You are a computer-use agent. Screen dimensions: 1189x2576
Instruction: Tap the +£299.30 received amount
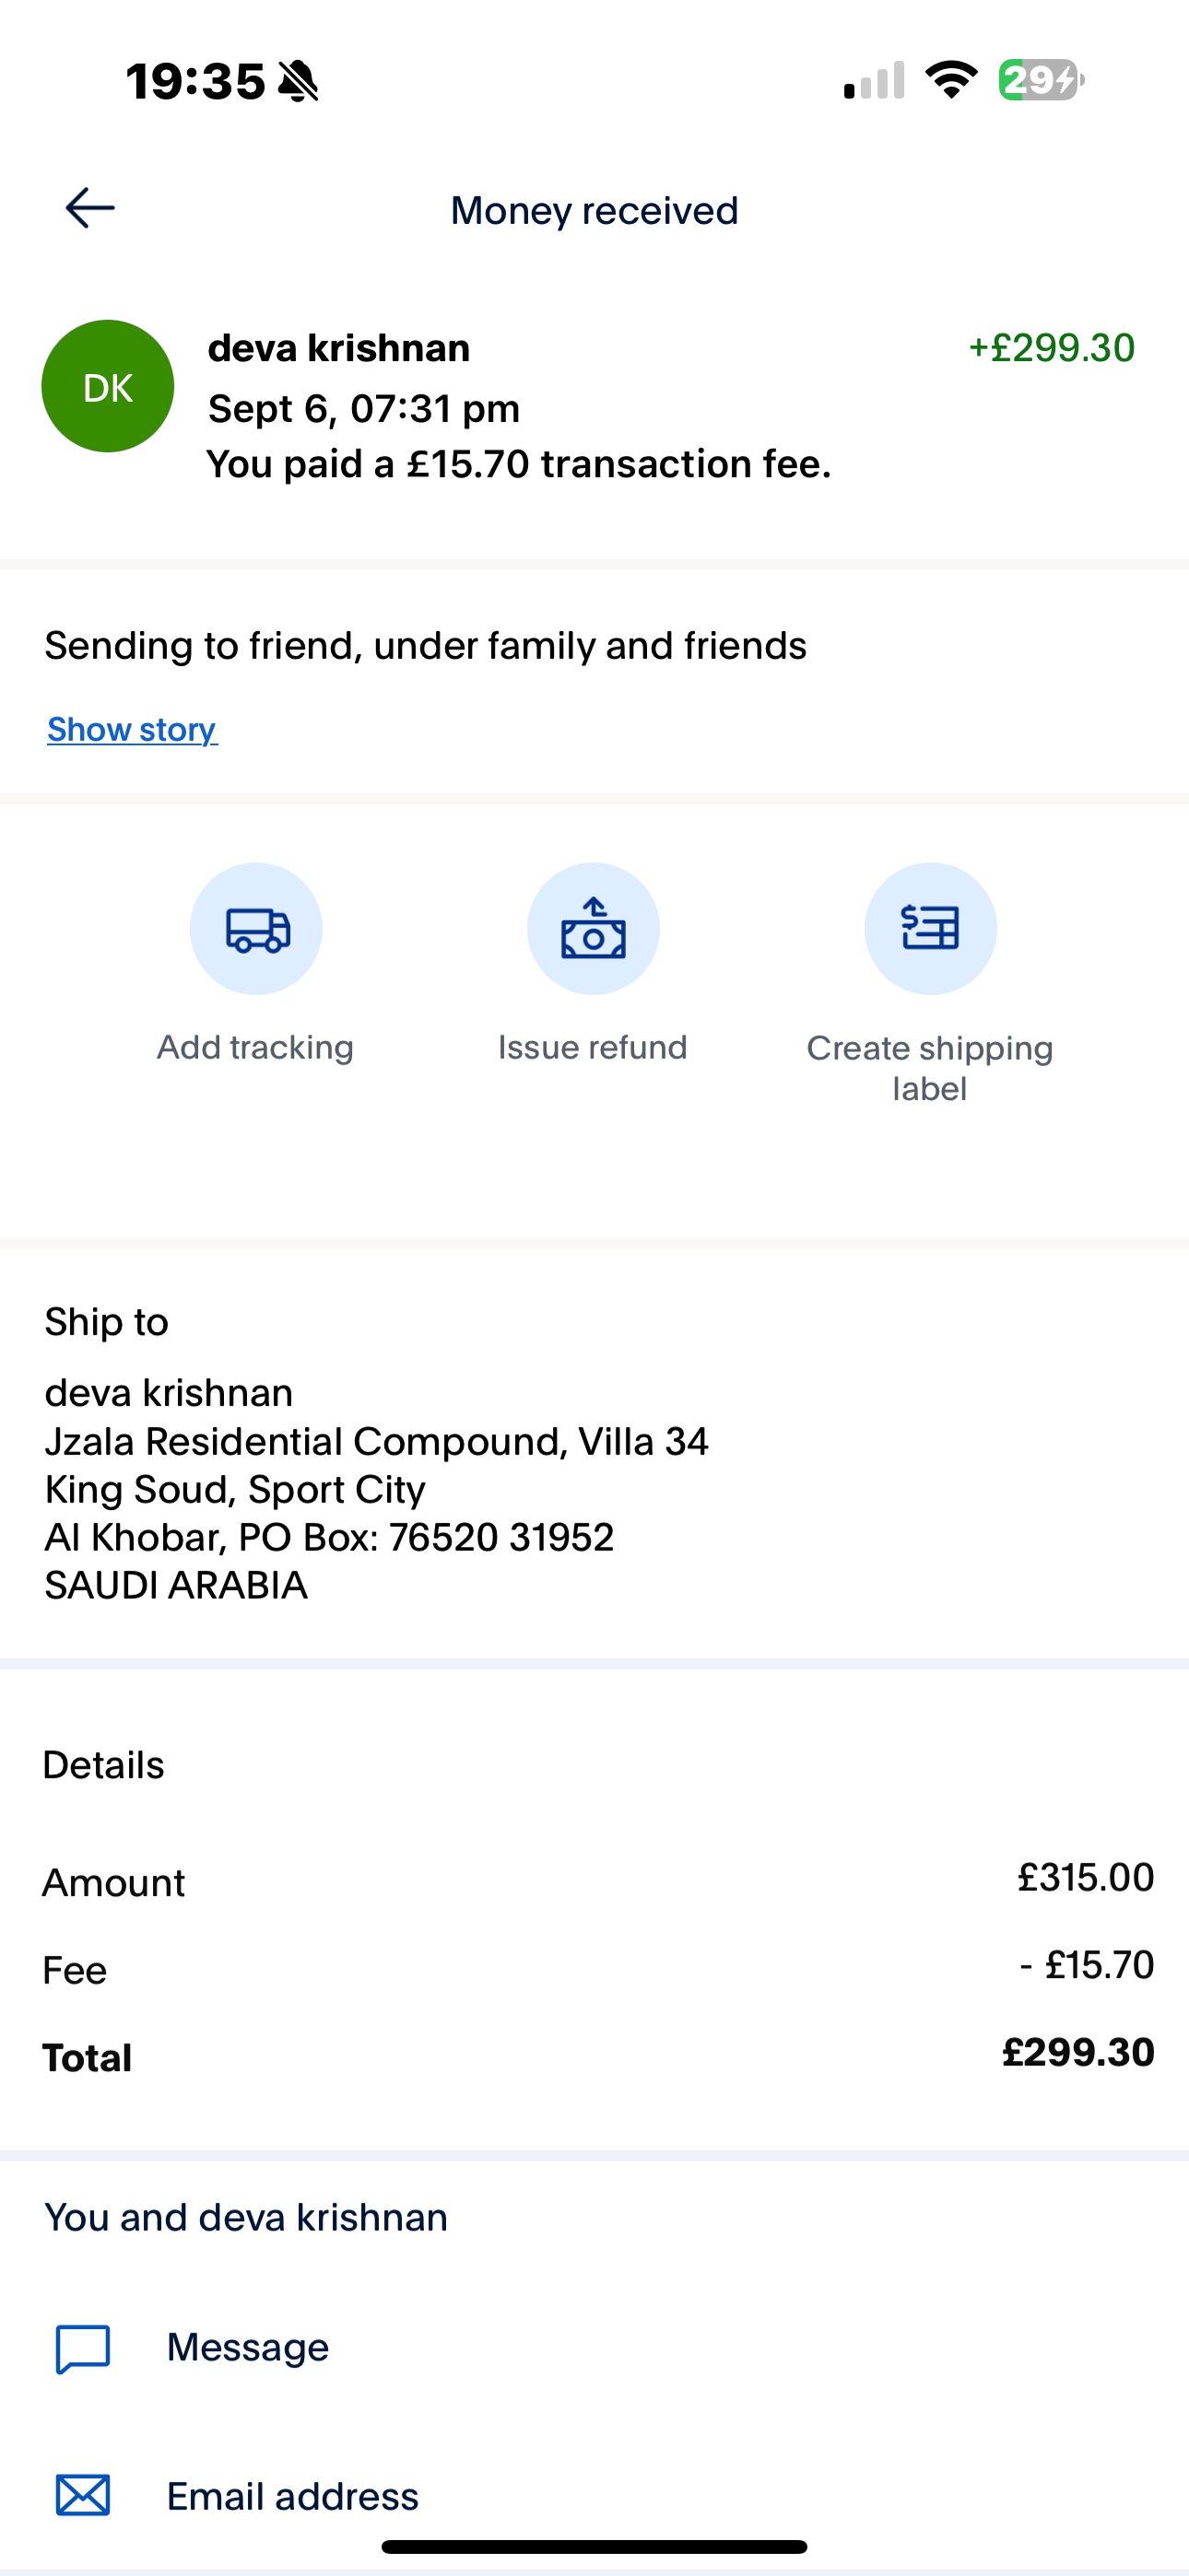click(1051, 348)
